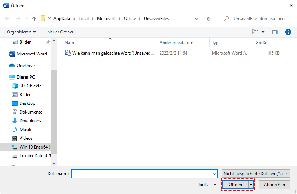The height and width of the screenshot is (194, 297).
Task: Select Office in the breadcrumb path
Action: coord(130,19)
